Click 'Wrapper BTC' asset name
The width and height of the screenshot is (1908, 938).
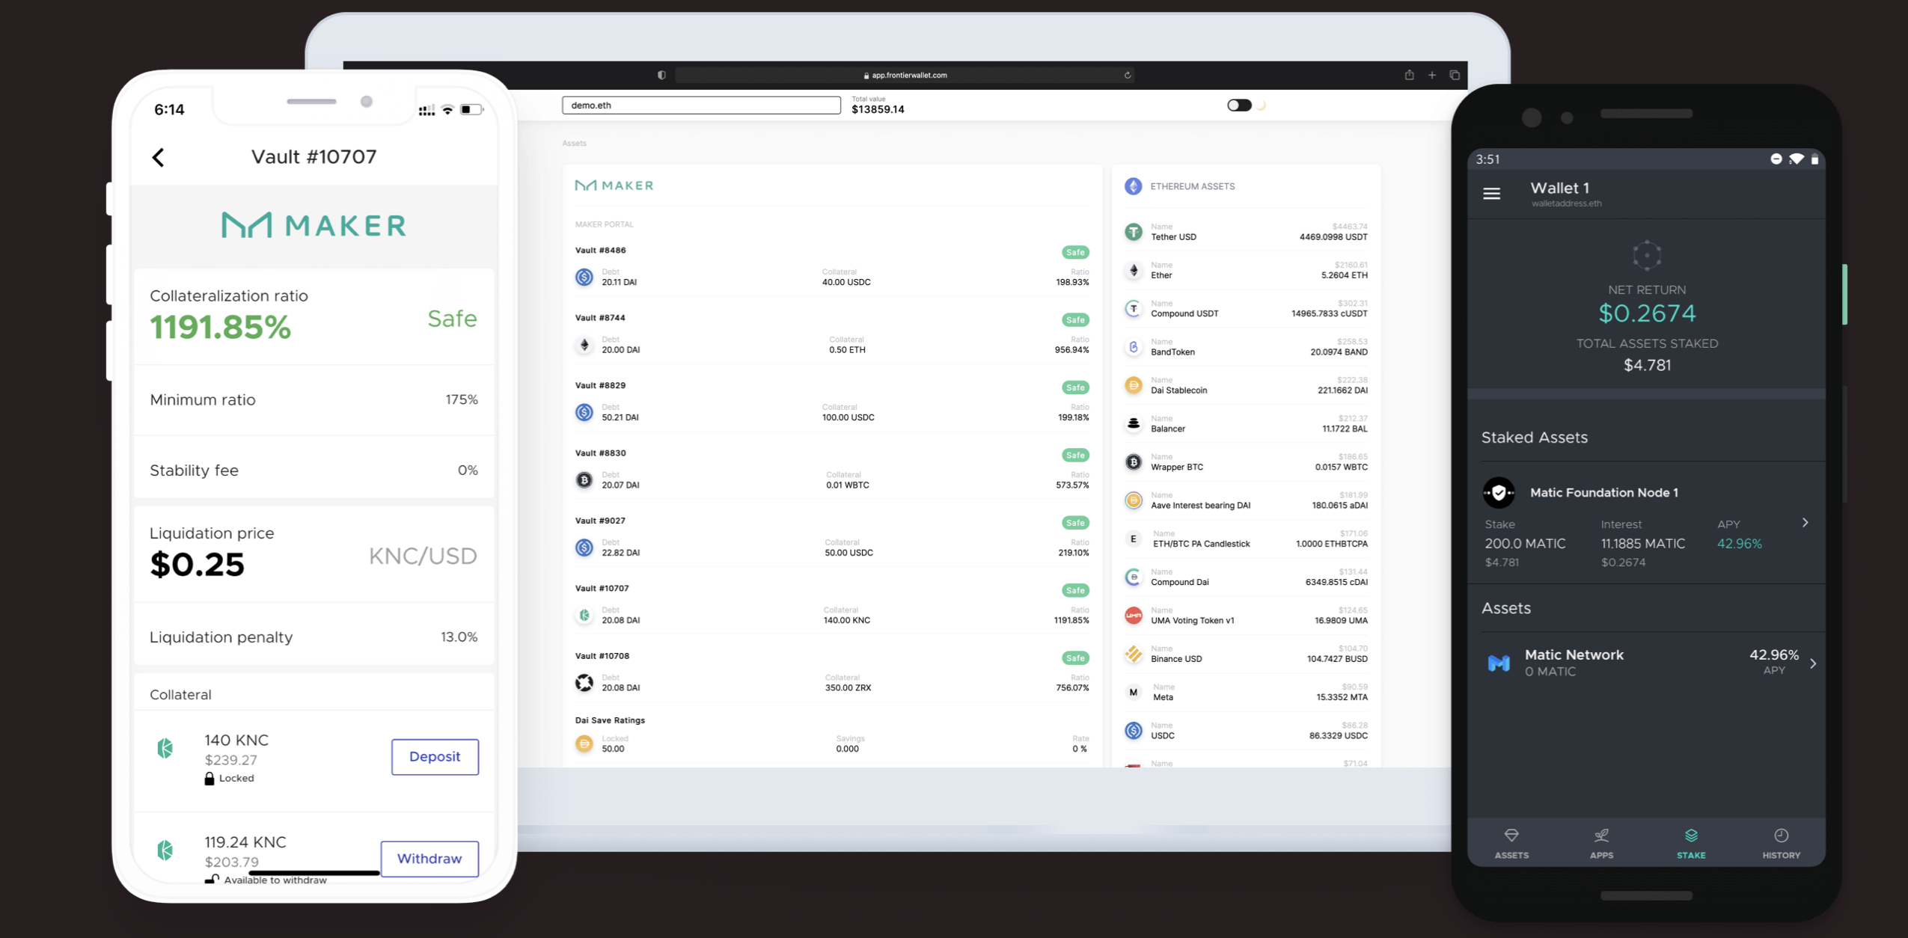pos(1177,468)
